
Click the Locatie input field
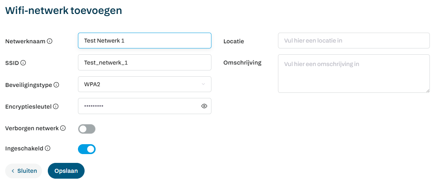(354, 41)
